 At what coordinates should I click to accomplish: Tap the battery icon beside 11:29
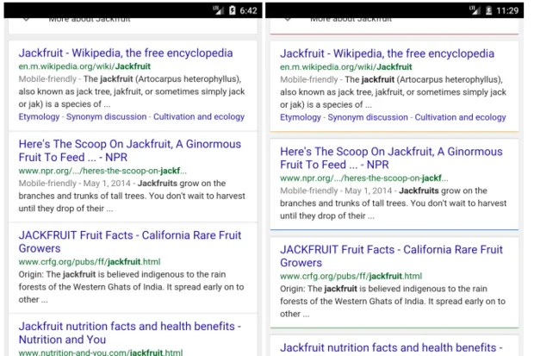click(x=488, y=10)
